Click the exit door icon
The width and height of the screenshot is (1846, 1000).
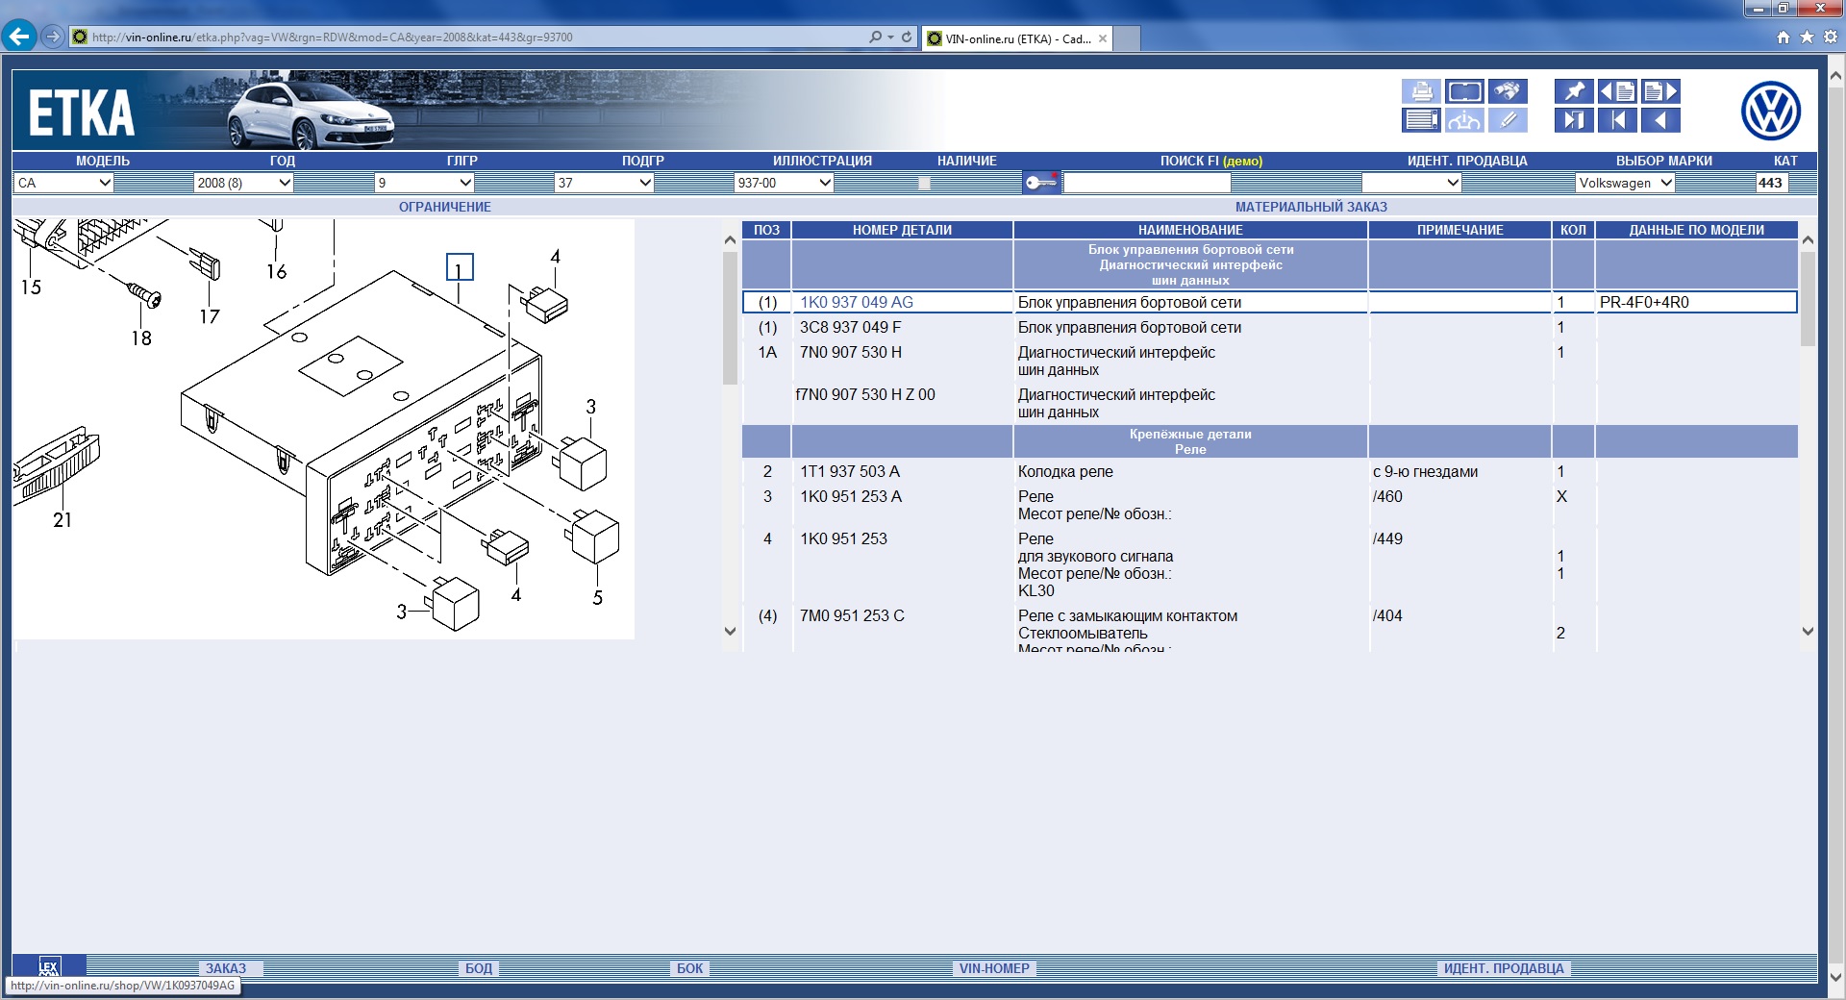point(1574,120)
